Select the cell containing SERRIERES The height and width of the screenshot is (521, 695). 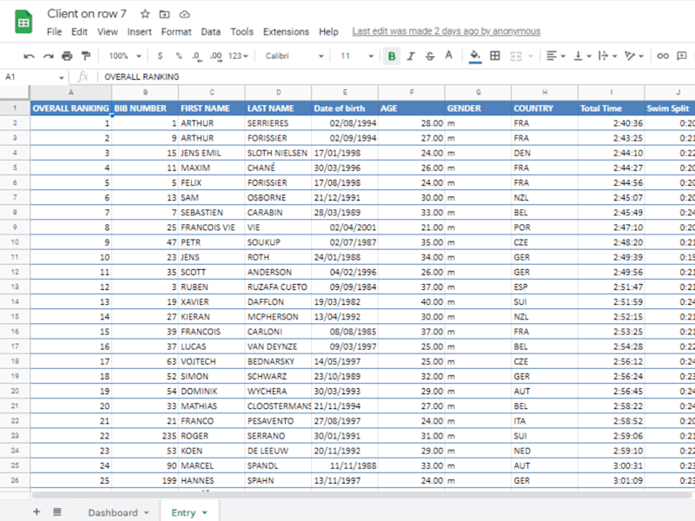(278, 123)
